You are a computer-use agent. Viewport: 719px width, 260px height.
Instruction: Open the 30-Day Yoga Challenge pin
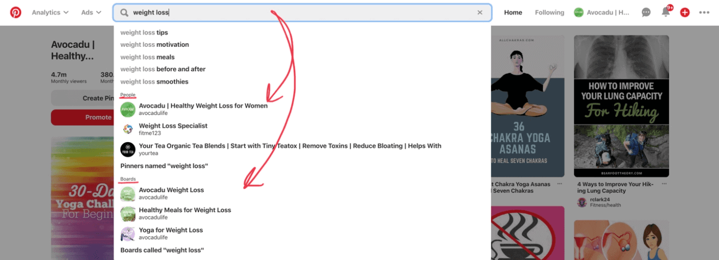82,198
